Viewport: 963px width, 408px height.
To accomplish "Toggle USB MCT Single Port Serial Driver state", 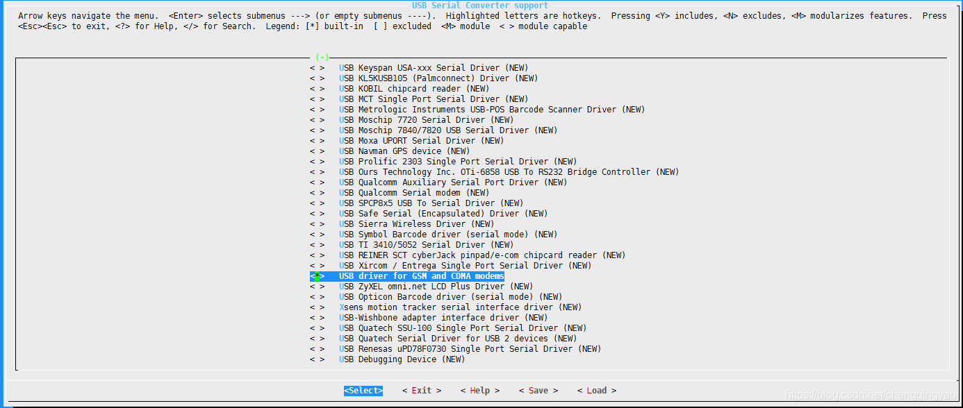I will 317,99.
